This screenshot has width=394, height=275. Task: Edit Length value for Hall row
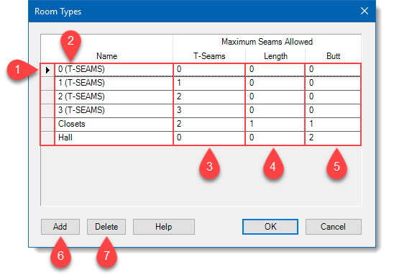click(x=275, y=137)
